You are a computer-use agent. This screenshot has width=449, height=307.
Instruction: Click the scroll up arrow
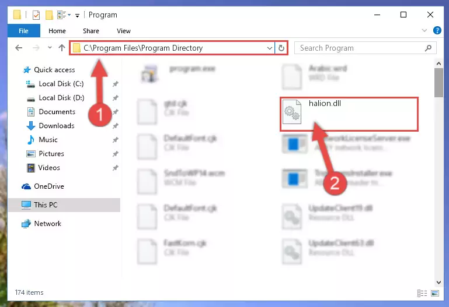pos(438,63)
